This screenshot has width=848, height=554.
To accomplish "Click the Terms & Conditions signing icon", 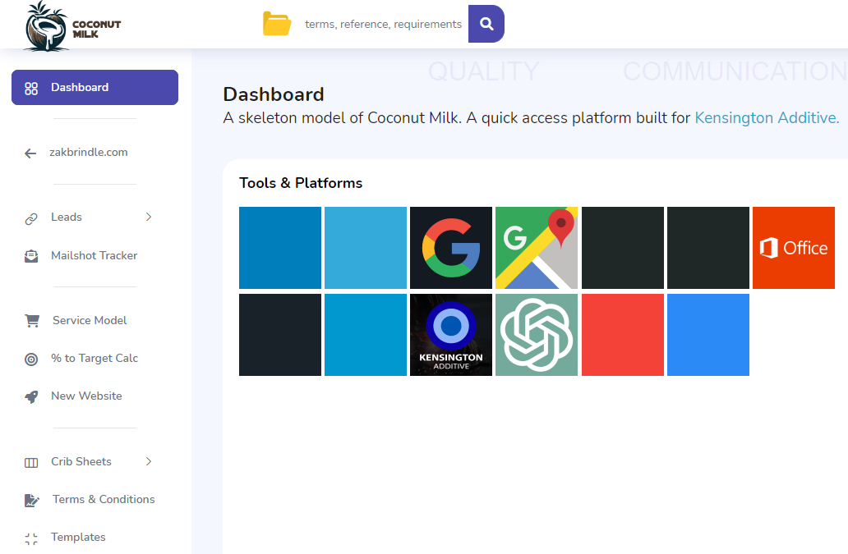I will 31,500.
